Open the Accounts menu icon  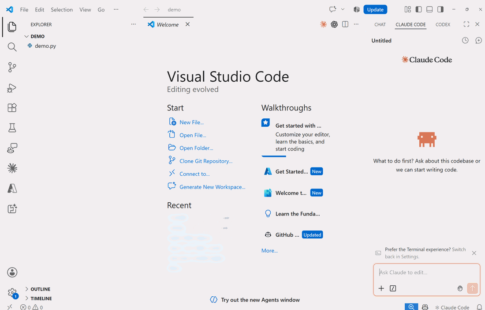pos(12,272)
